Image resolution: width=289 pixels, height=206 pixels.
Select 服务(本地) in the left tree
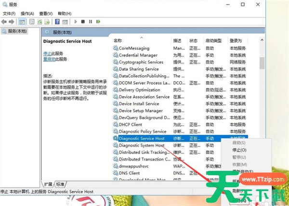coord(17,31)
